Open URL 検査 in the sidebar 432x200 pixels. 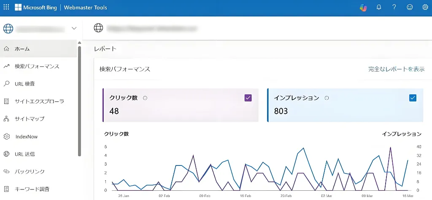pos(24,84)
